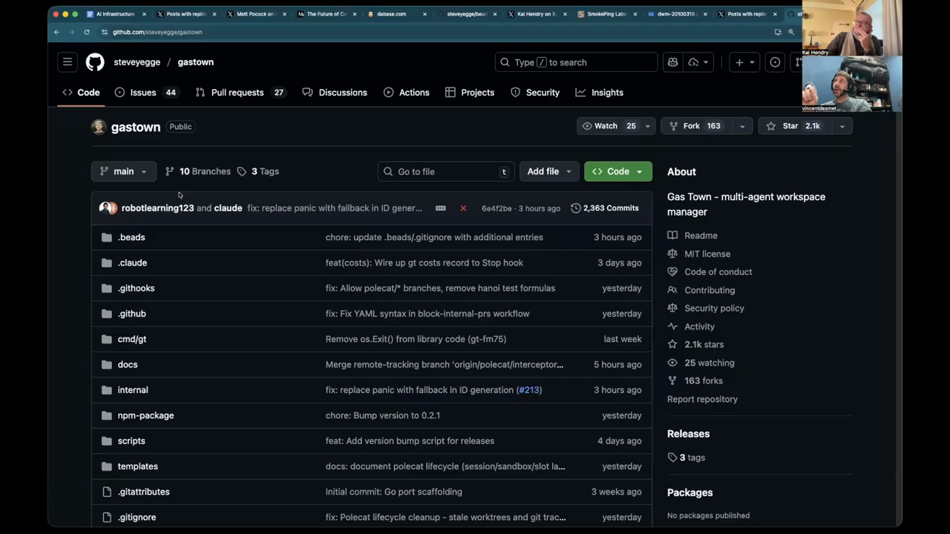Click the browser reload button

tap(87, 32)
